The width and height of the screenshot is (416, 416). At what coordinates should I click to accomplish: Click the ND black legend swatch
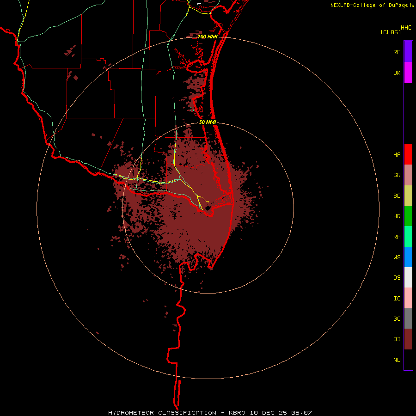pos(408,360)
